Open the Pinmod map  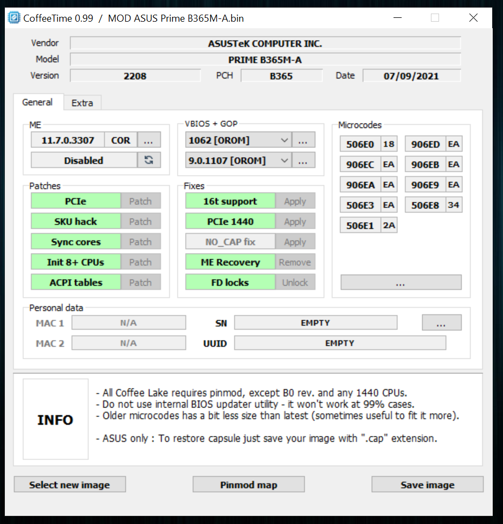[249, 484]
